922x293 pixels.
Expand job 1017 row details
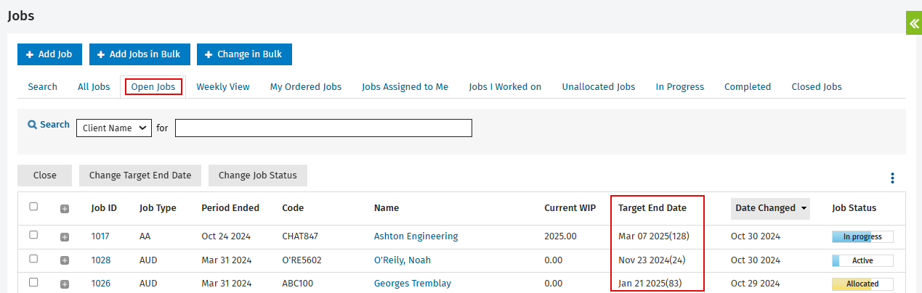click(65, 236)
